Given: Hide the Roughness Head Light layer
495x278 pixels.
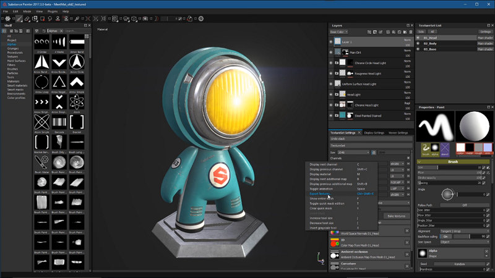Looking at the screenshot, I should click(331, 74).
